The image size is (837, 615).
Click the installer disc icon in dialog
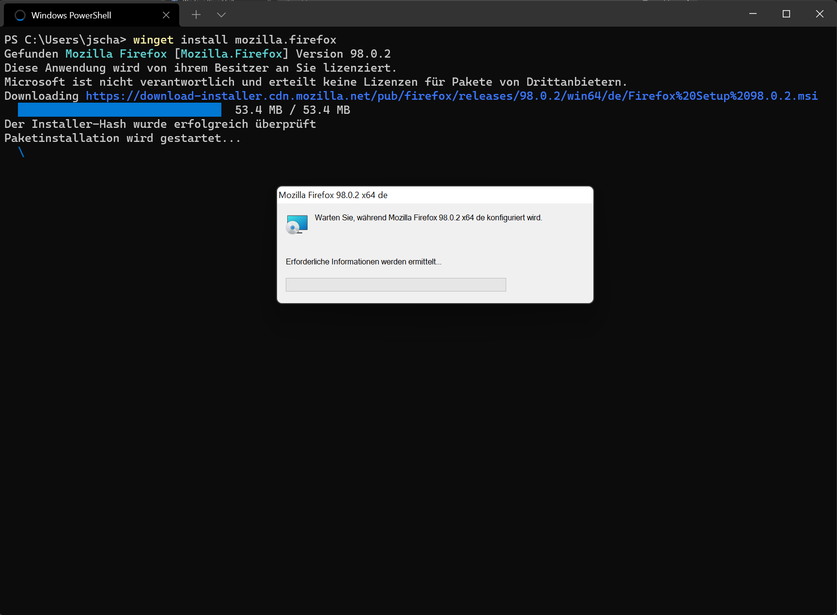click(297, 224)
